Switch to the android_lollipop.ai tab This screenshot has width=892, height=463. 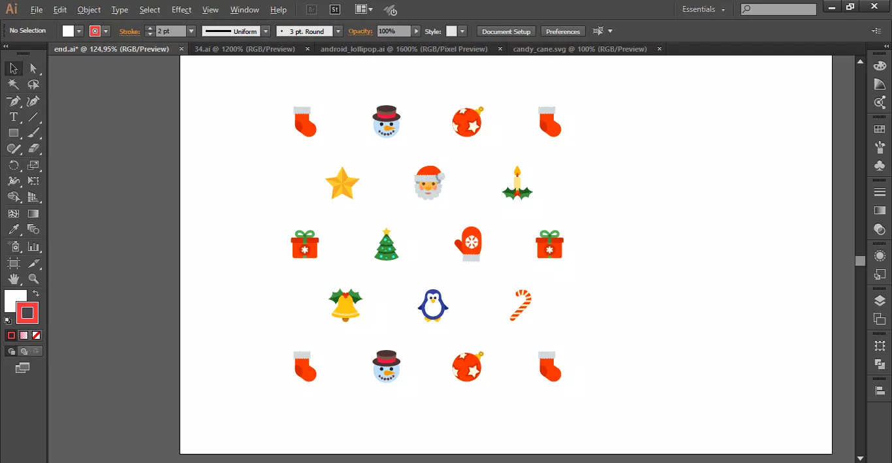[404, 49]
